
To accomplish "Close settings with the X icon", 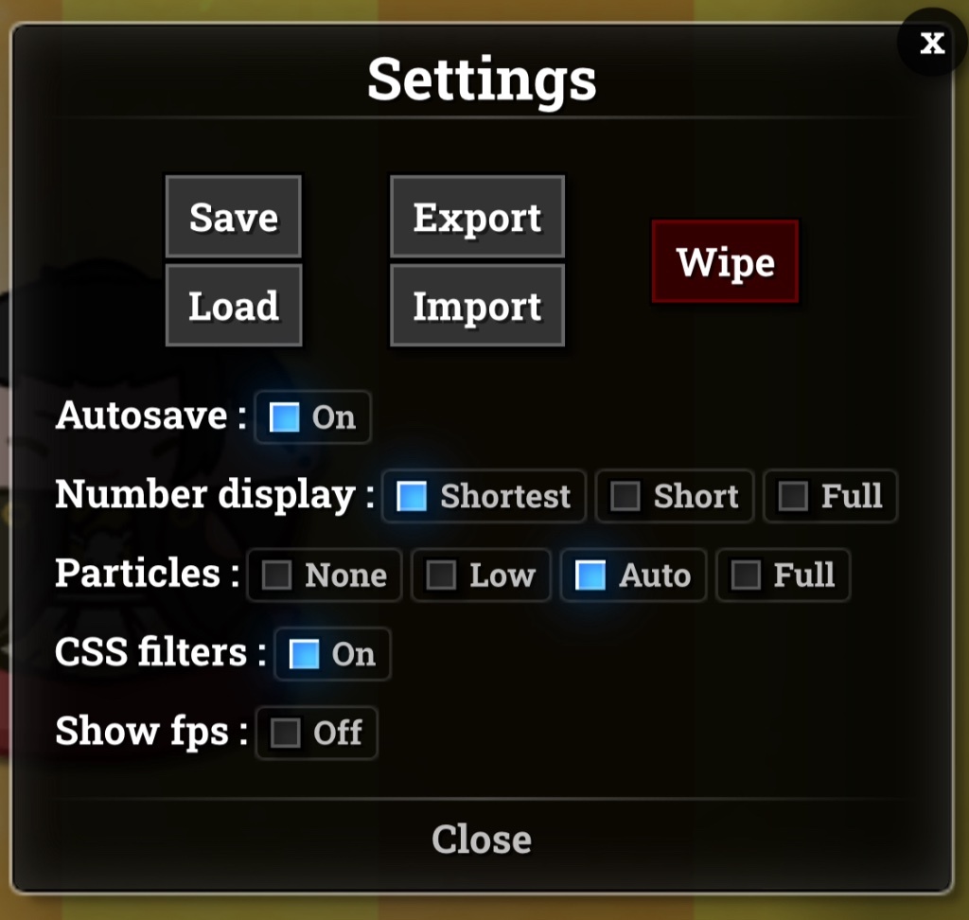I will (932, 43).
